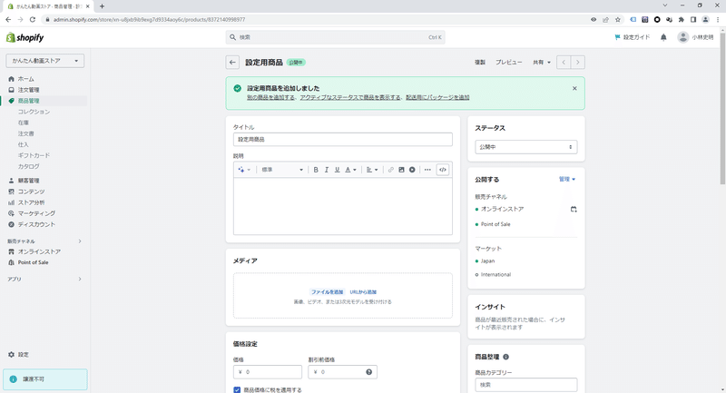Open the store switcher dropdown
The image size is (726, 393).
44,61
